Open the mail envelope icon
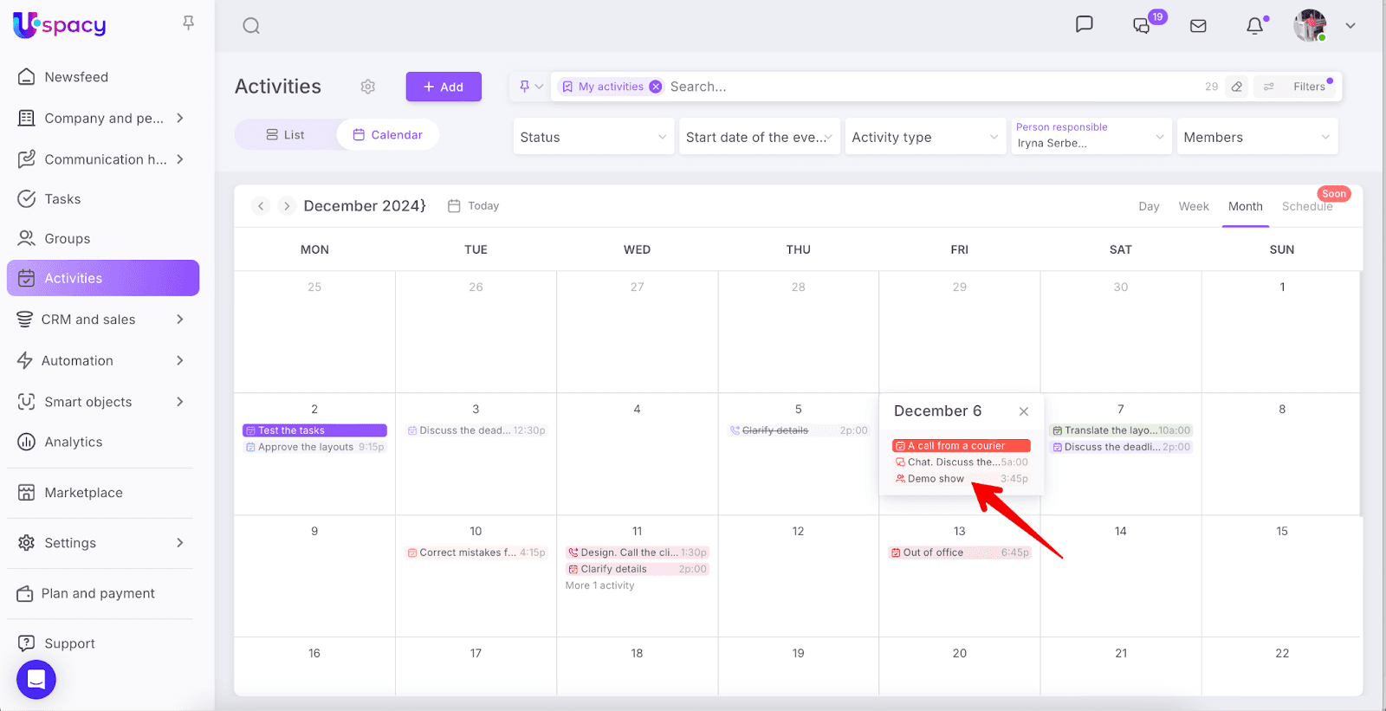The image size is (1386, 711). pyautogui.click(x=1198, y=26)
